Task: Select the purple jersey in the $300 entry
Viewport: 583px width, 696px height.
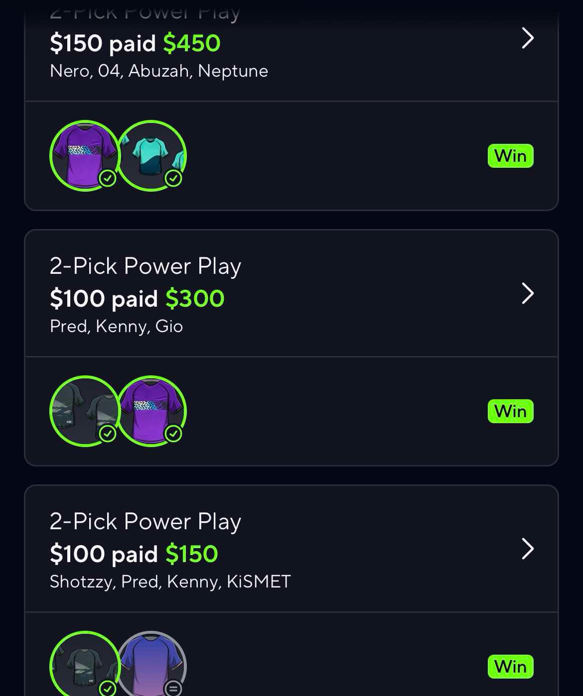Action: click(x=152, y=411)
